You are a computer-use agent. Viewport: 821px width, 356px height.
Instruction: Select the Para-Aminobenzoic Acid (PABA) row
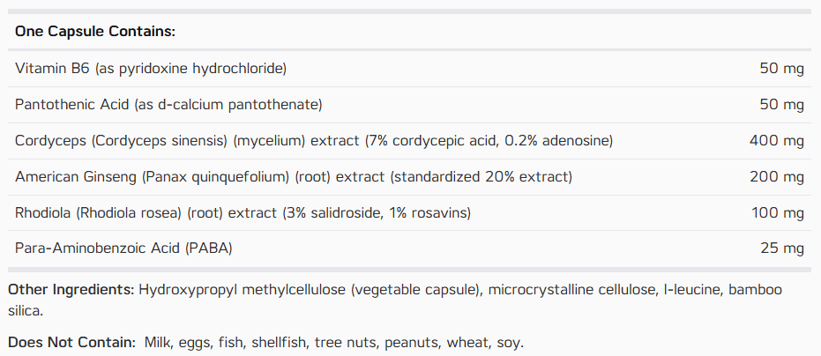click(409, 248)
